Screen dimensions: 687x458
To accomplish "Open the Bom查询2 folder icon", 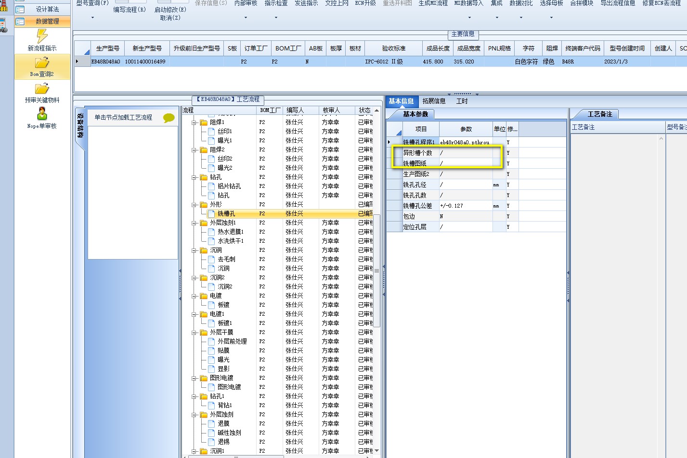I will pos(42,62).
